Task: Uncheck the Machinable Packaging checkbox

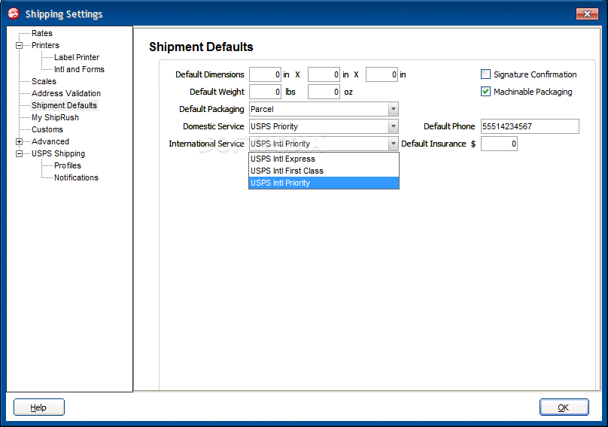Action: pos(485,92)
